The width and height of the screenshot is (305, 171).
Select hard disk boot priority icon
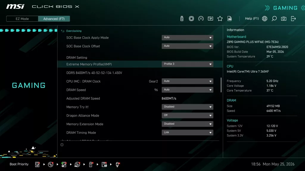pos(37,164)
